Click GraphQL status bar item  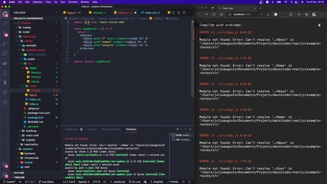coord(156,182)
